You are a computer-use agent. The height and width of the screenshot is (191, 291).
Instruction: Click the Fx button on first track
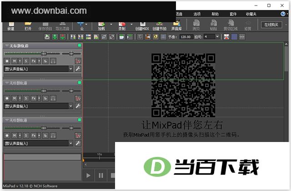34,61
